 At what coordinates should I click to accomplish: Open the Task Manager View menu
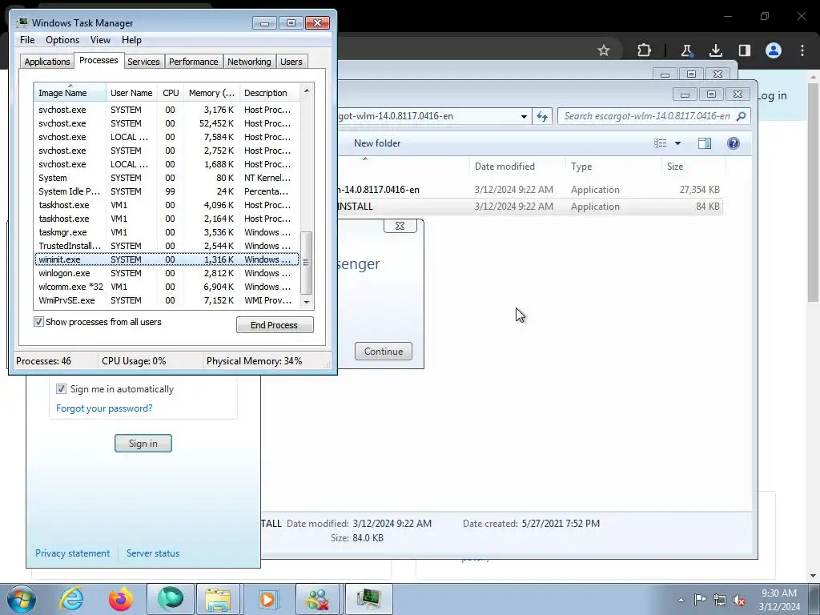click(x=100, y=40)
